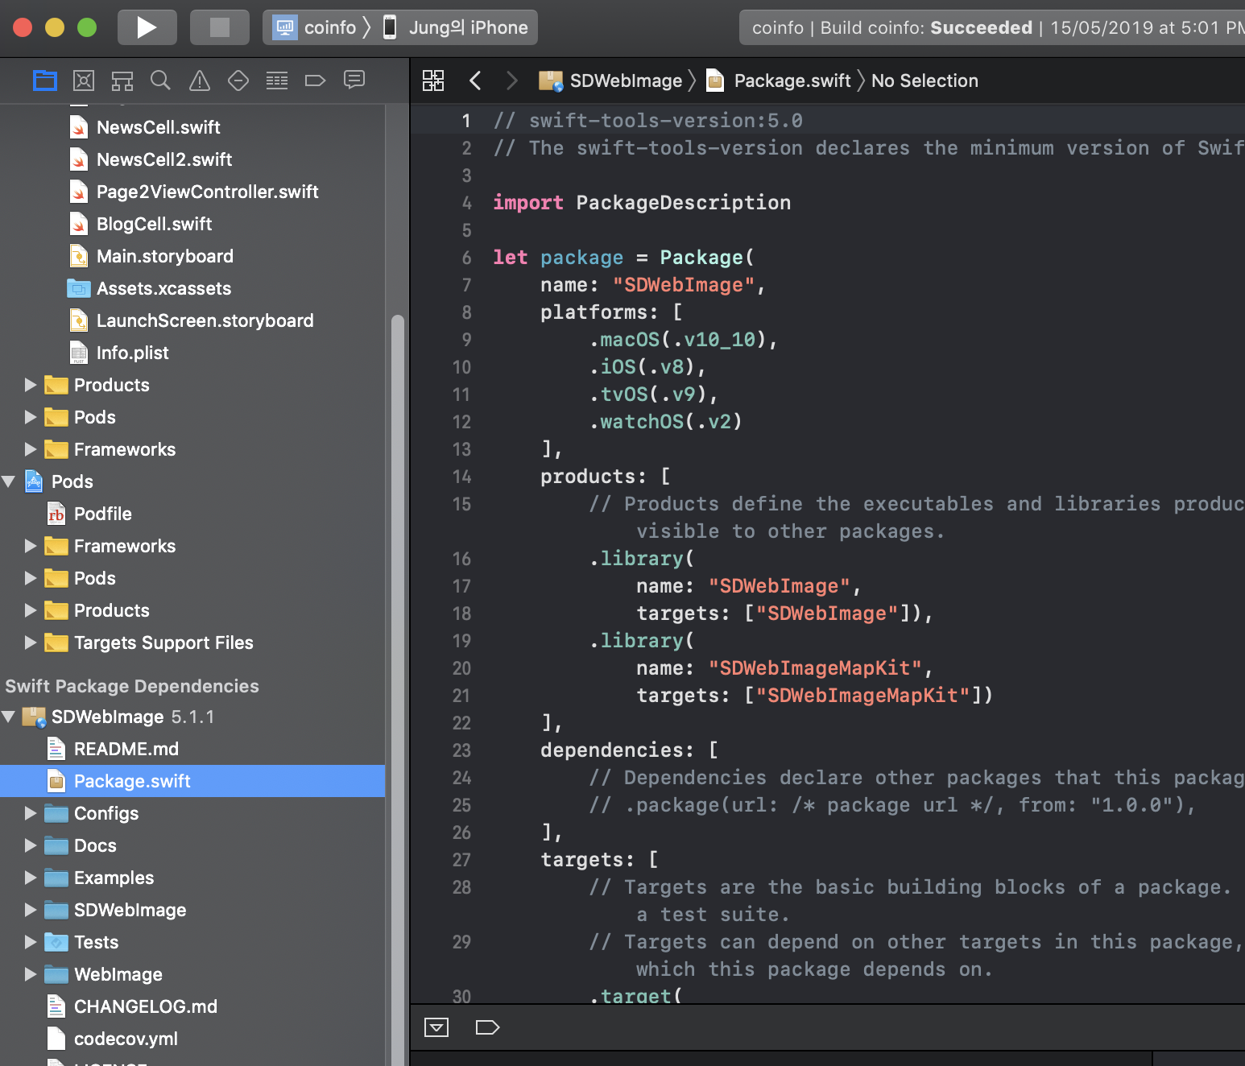This screenshot has width=1245, height=1066.
Task: Expand Products folder inside Pods project
Action: coord(31,610)
